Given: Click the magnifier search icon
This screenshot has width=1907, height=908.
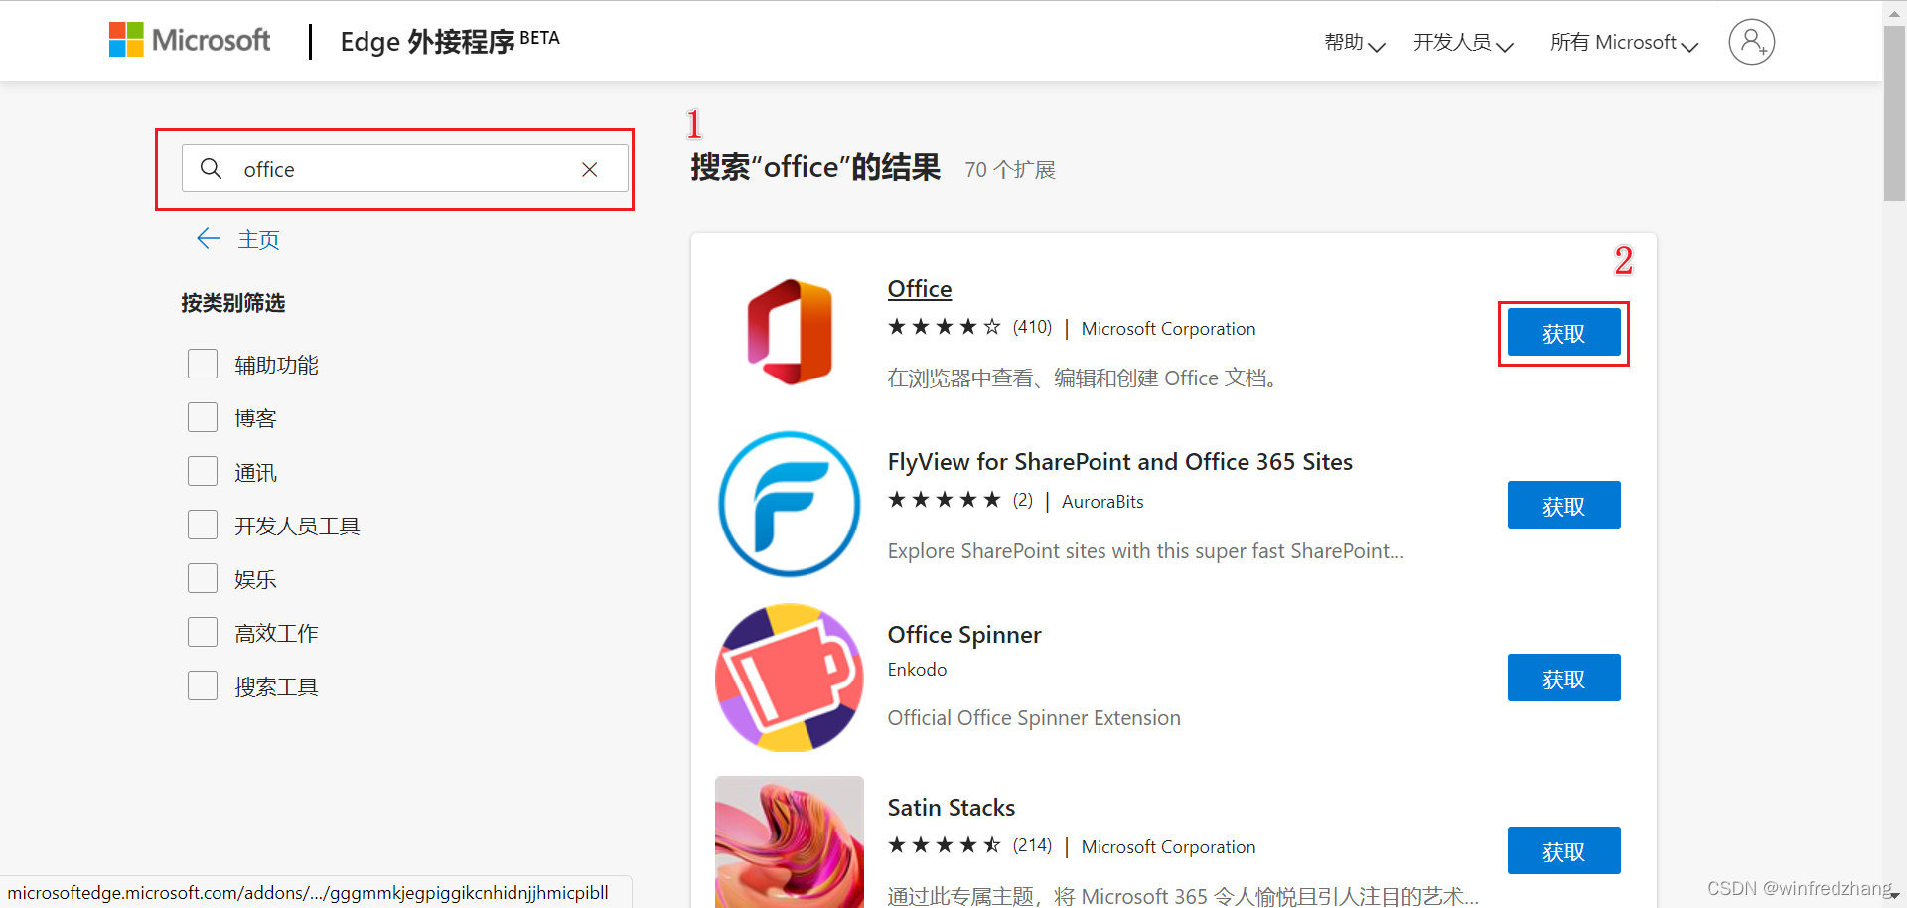Looking at the screenshot, I should click(x=211, y=168).
